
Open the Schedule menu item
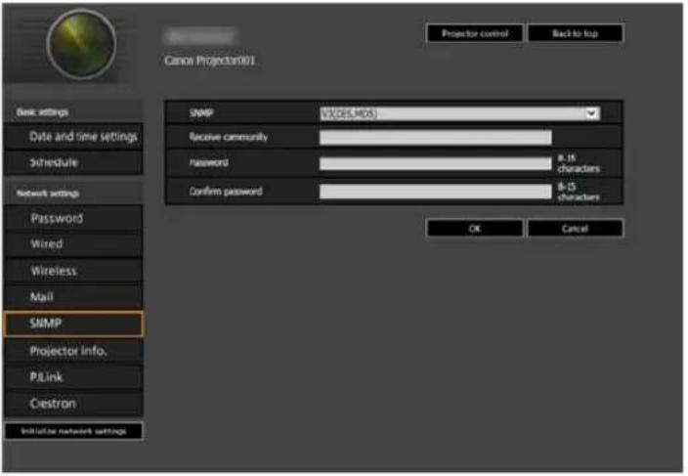(x=73, y=163)
